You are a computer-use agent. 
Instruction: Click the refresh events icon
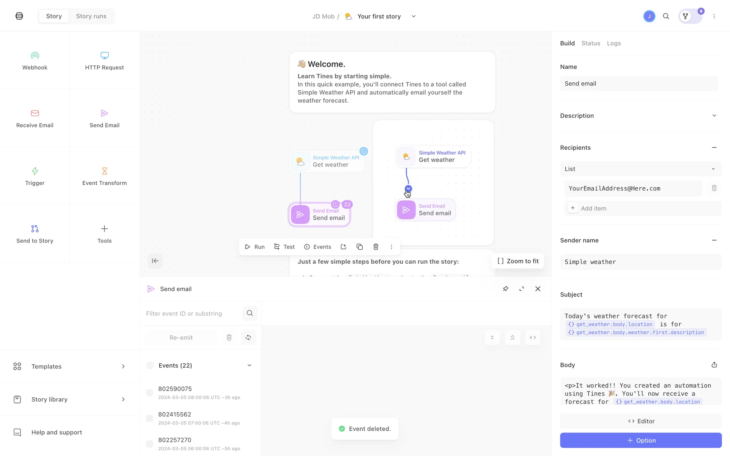point(248,337)
